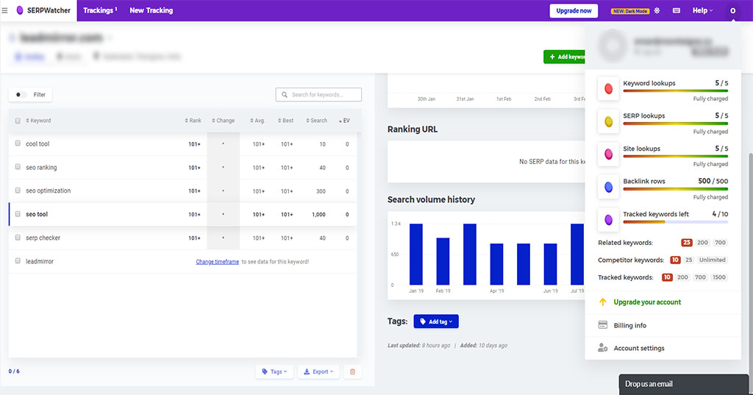The image size is (753, 395).
Task: Click the blue Backlink rows icon
Action: [x=608, y=187]
